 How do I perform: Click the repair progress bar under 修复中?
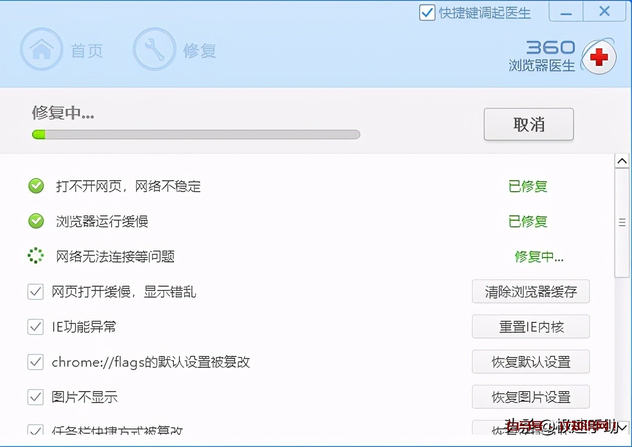click(196, 134)
